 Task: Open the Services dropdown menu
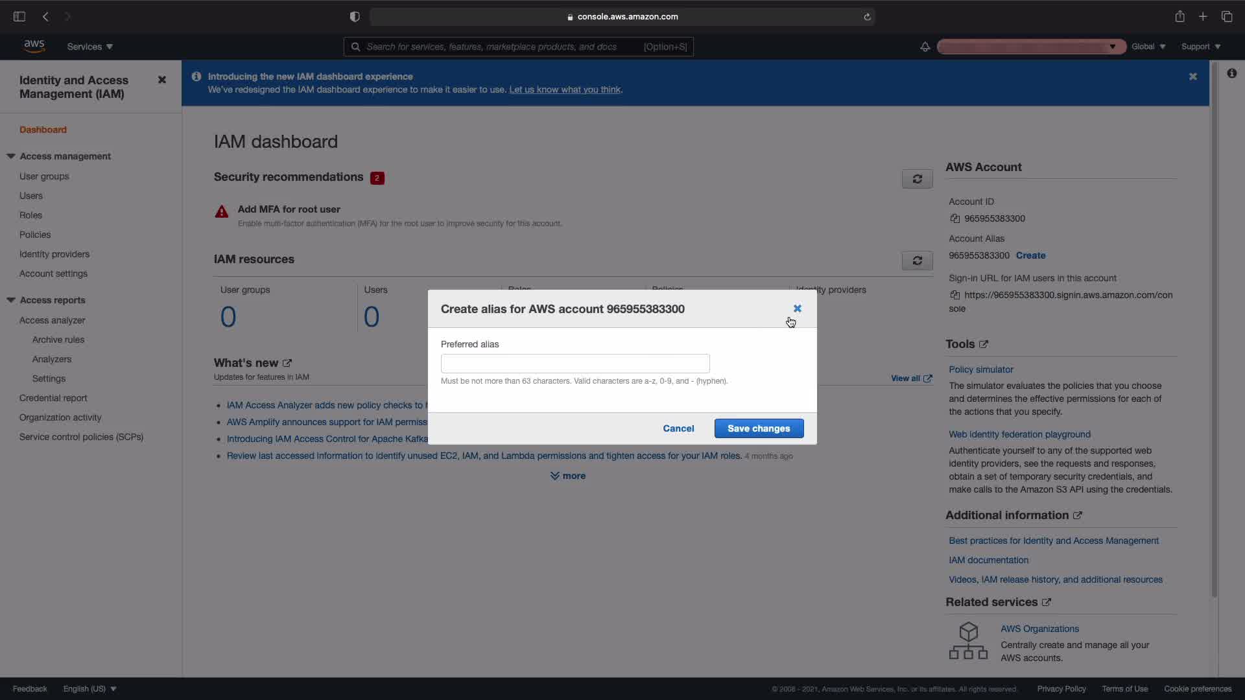pyautogui.click(x=89, y=47)
